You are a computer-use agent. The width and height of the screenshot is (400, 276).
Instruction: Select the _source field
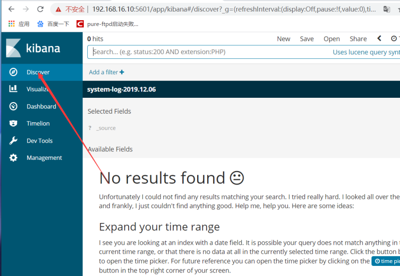(106, 128)
